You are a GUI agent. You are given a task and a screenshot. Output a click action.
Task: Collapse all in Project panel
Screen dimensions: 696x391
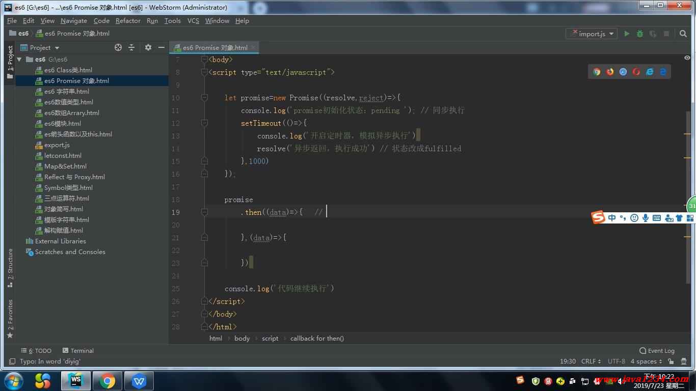(x=131, y=47)
